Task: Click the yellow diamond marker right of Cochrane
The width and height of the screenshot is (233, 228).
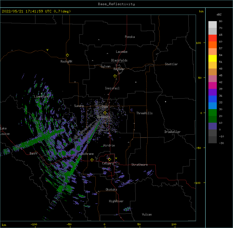Action: [92, 160]
